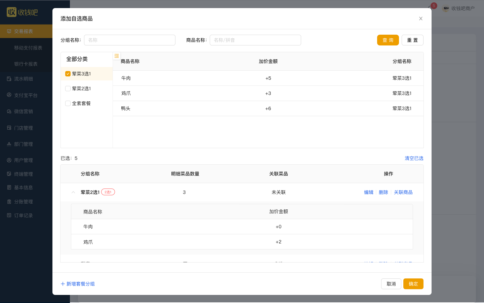Check the 荤菜2选1 category checkbox

click(68, 89)
